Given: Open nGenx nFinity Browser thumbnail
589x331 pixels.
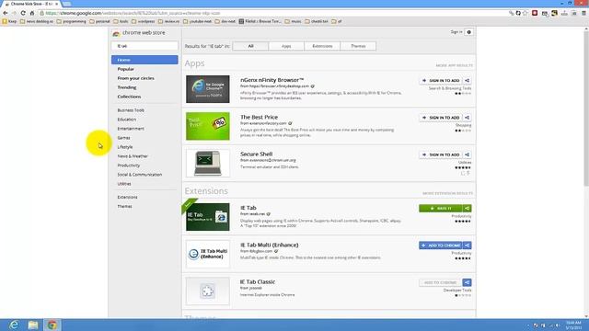Looking at the screenshot, I should pos(208,89).
